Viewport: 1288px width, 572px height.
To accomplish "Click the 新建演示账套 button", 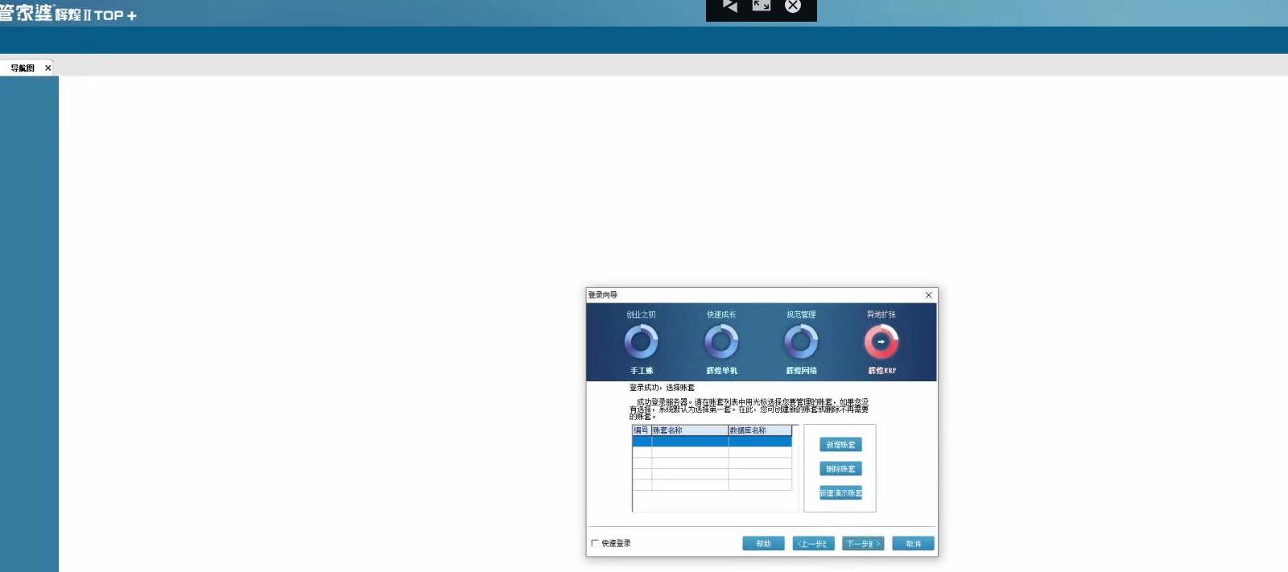I will tap(840, 493).
